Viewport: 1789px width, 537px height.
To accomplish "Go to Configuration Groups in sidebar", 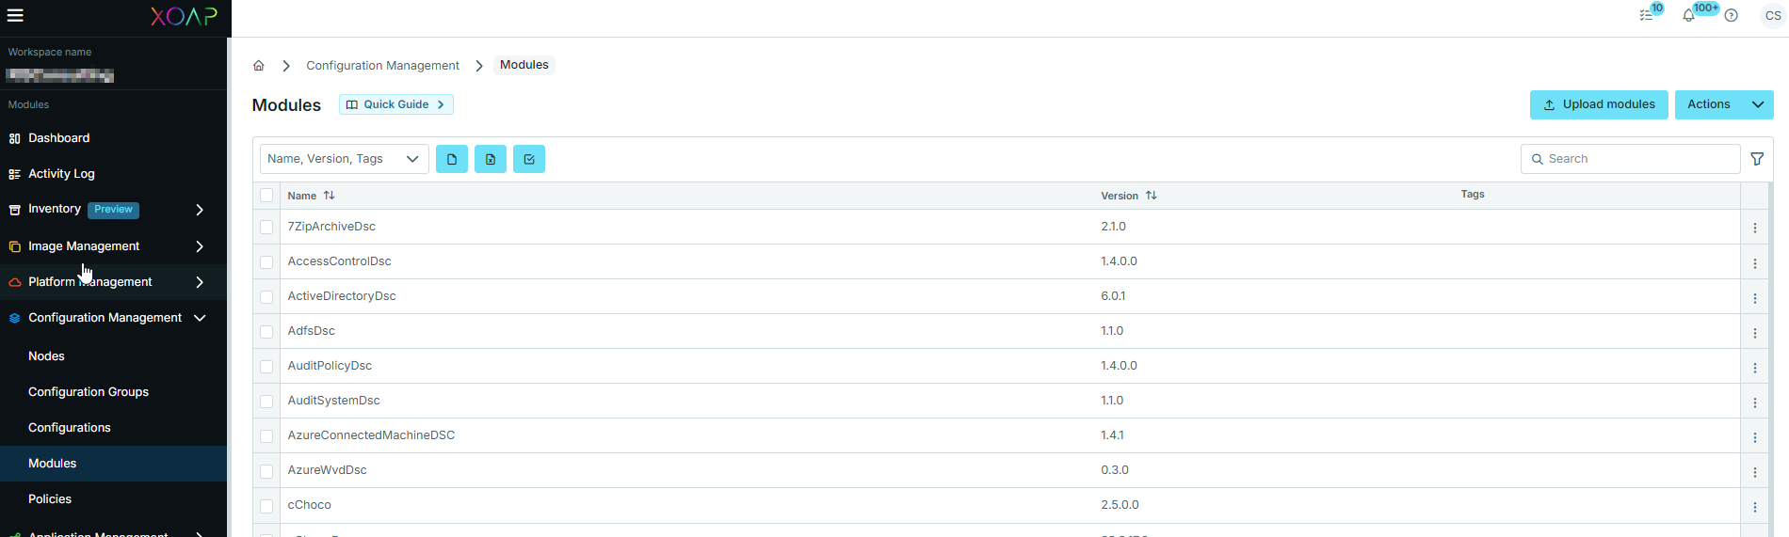I will 89,392.
